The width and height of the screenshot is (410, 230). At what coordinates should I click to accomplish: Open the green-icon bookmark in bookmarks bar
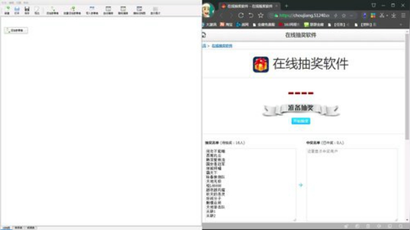click(314, 24)
